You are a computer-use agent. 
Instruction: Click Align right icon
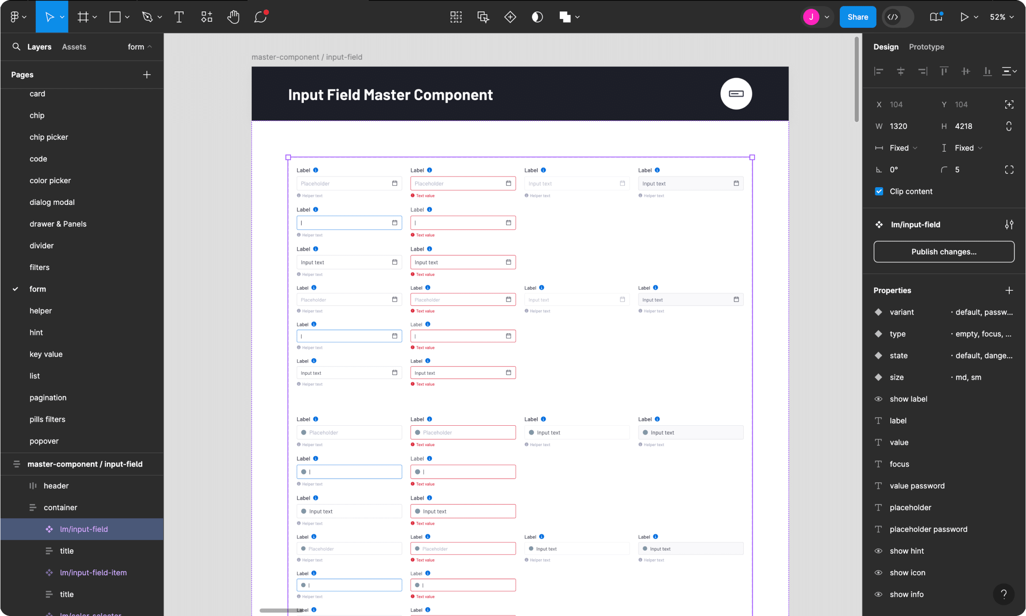click(x=923, y=71)
